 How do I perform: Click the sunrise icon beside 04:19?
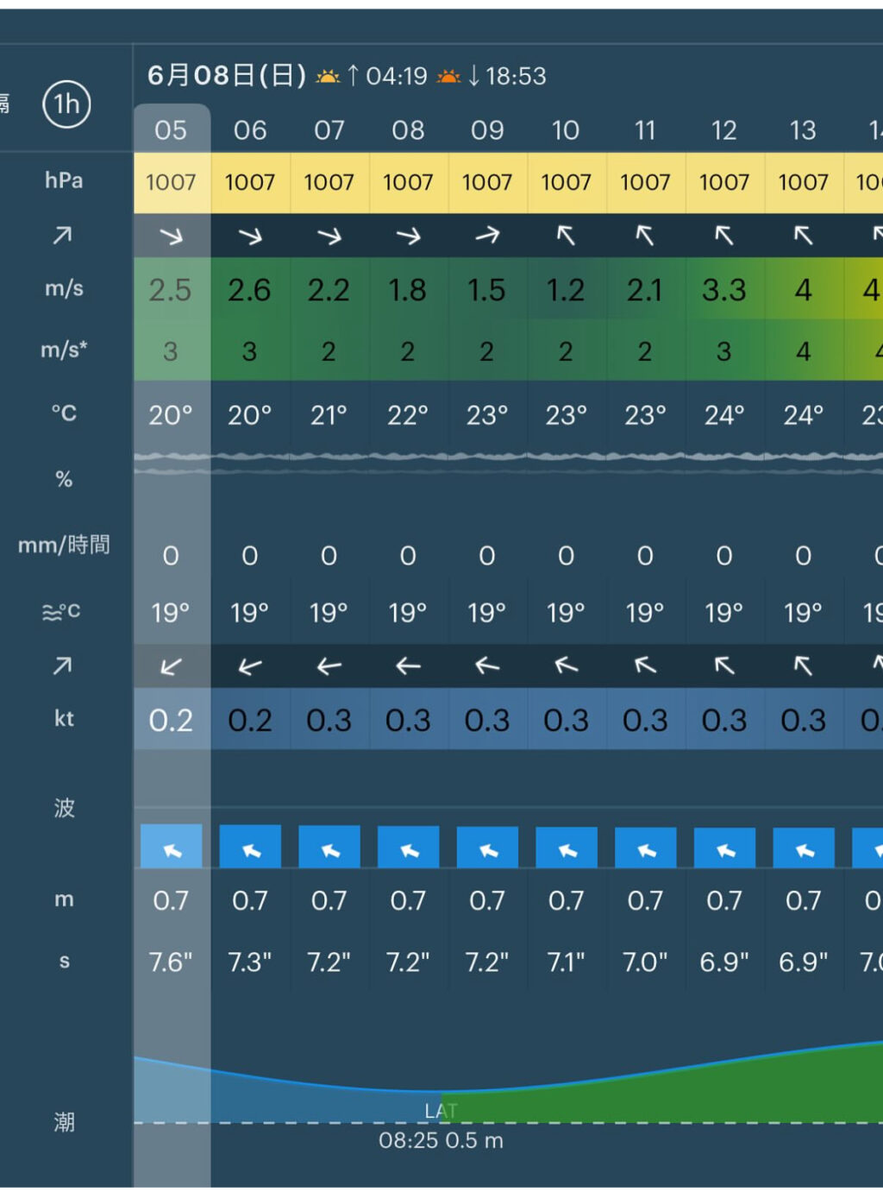[x=328, y=77]
